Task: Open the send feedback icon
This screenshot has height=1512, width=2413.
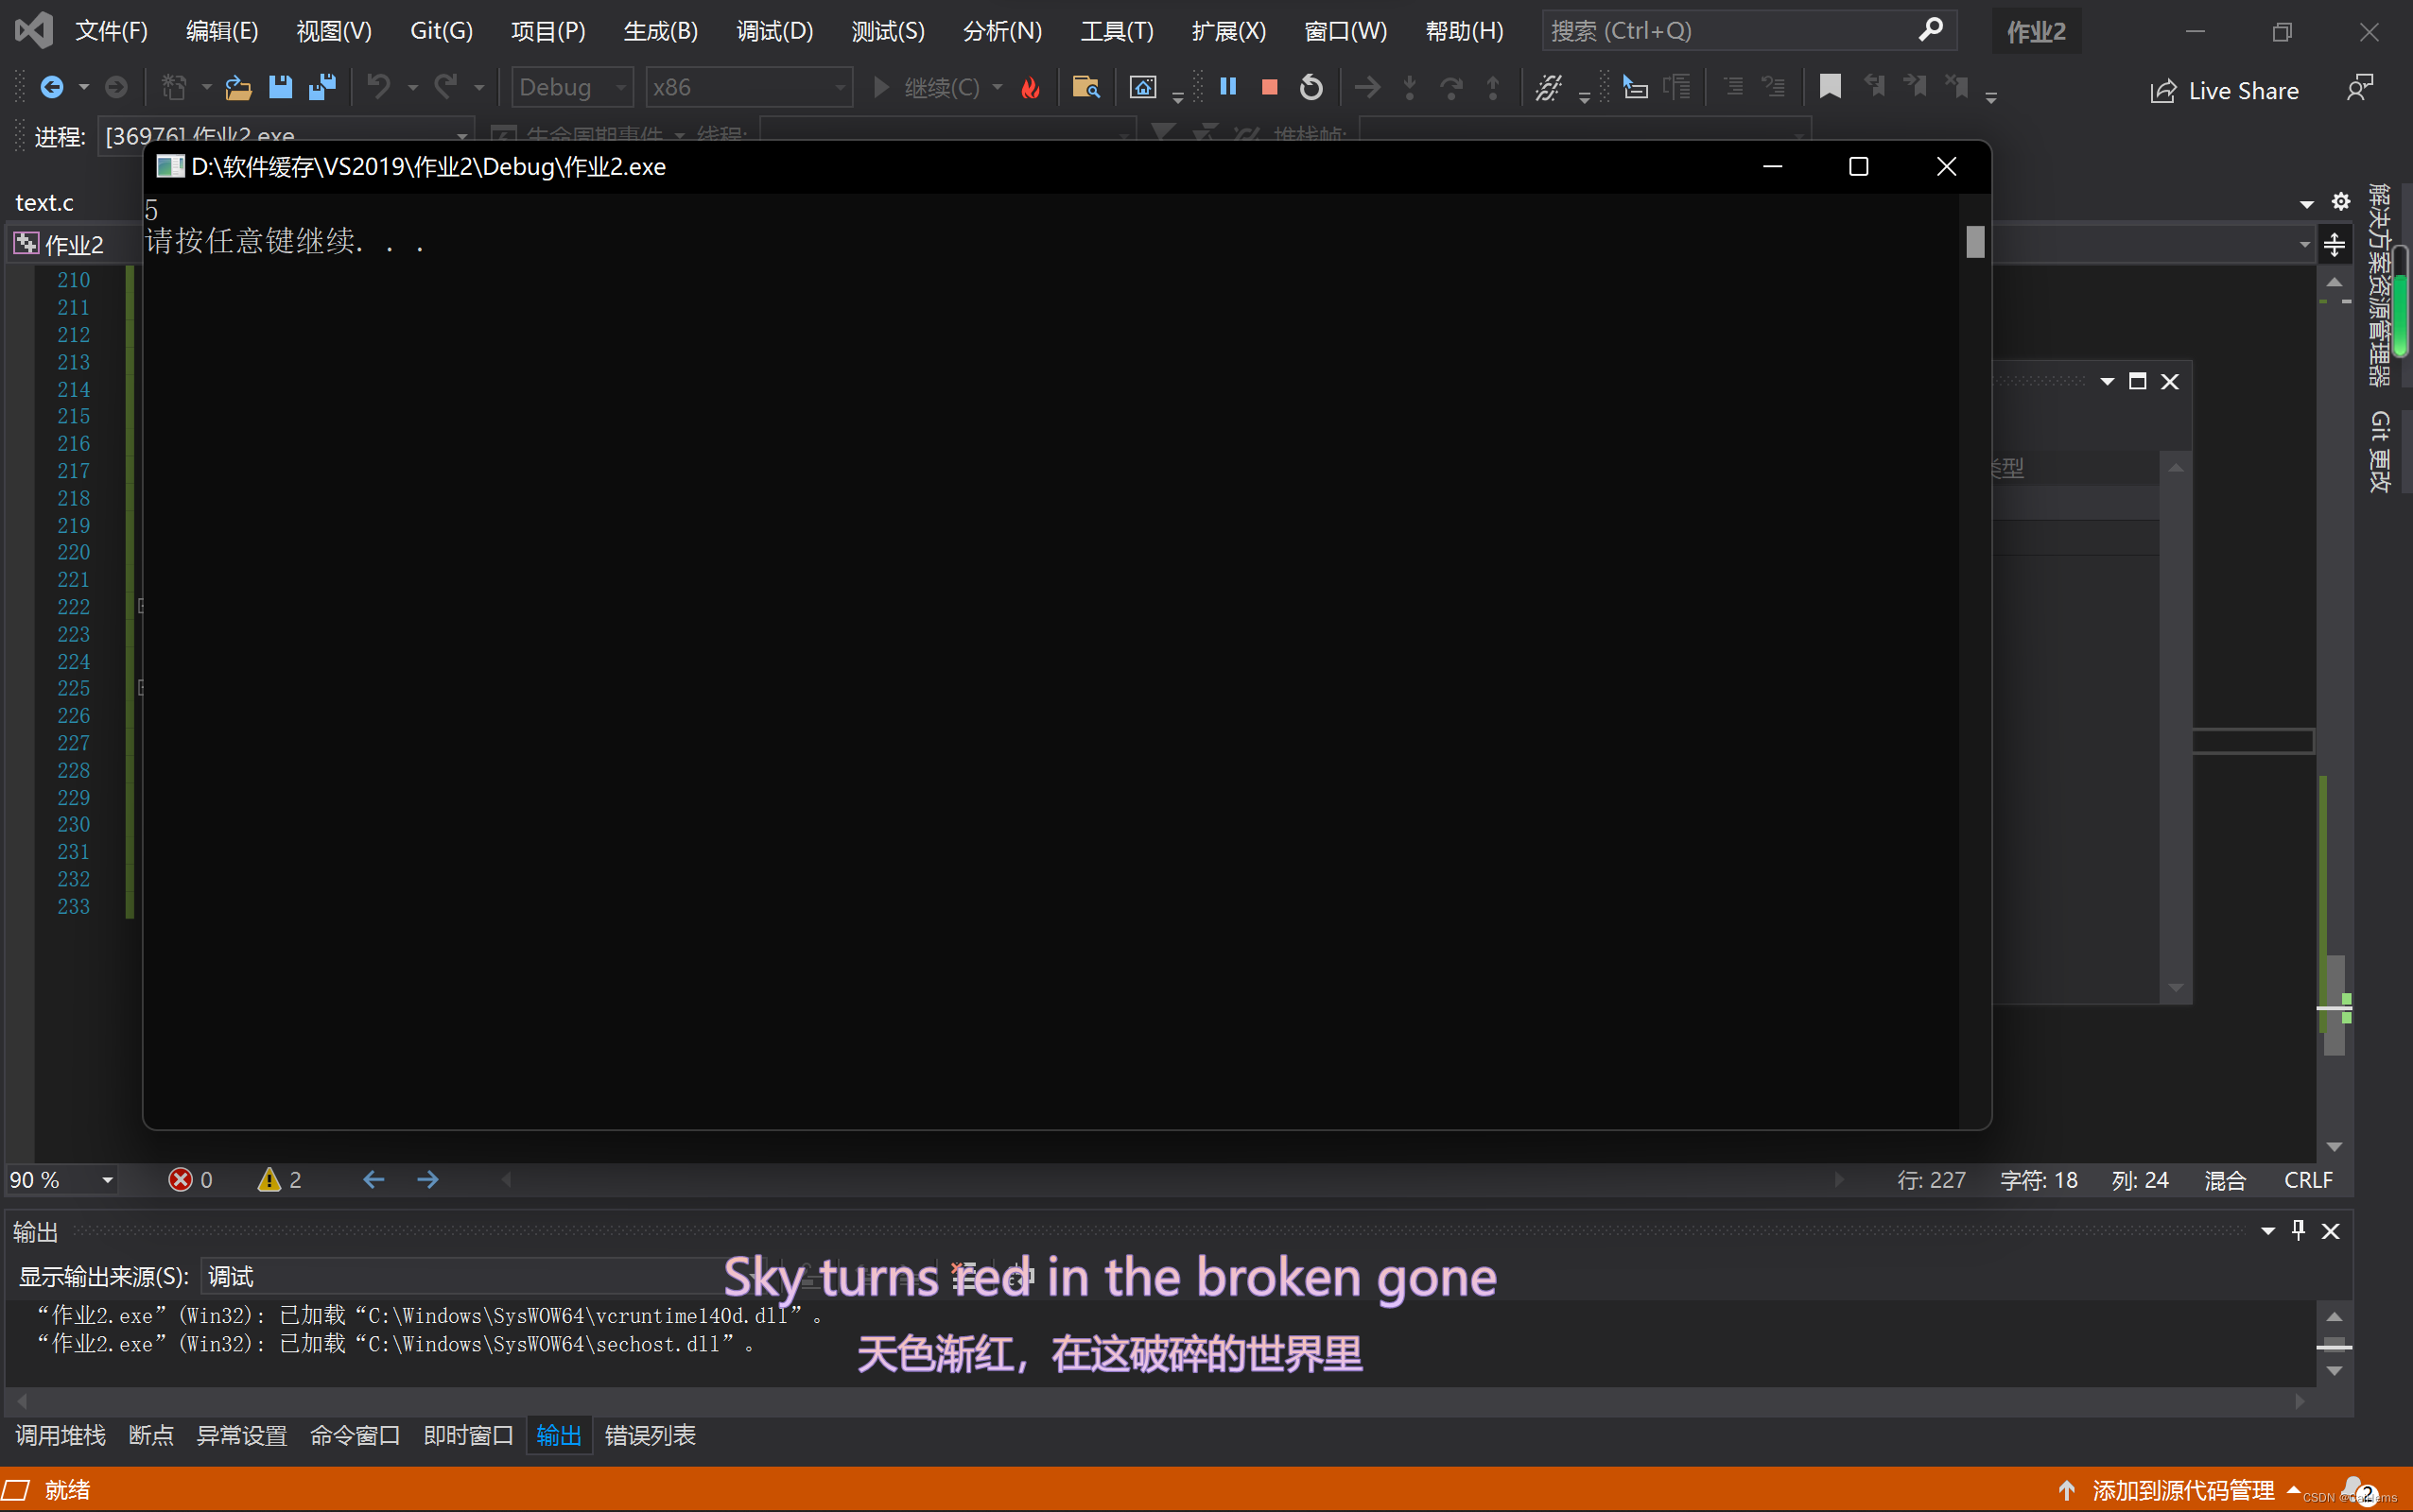Action: [x=2361, y=88]
